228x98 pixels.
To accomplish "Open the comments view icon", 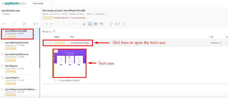I will coord(101,24).
